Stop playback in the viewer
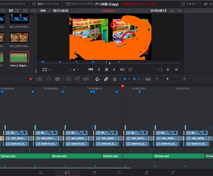 coord(106,69)
